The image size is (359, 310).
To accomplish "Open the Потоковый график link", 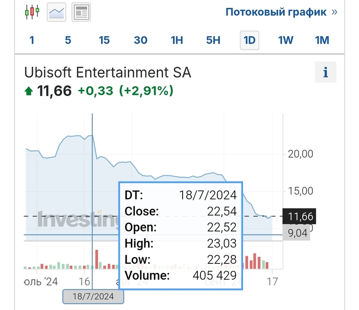I will 281,12.
